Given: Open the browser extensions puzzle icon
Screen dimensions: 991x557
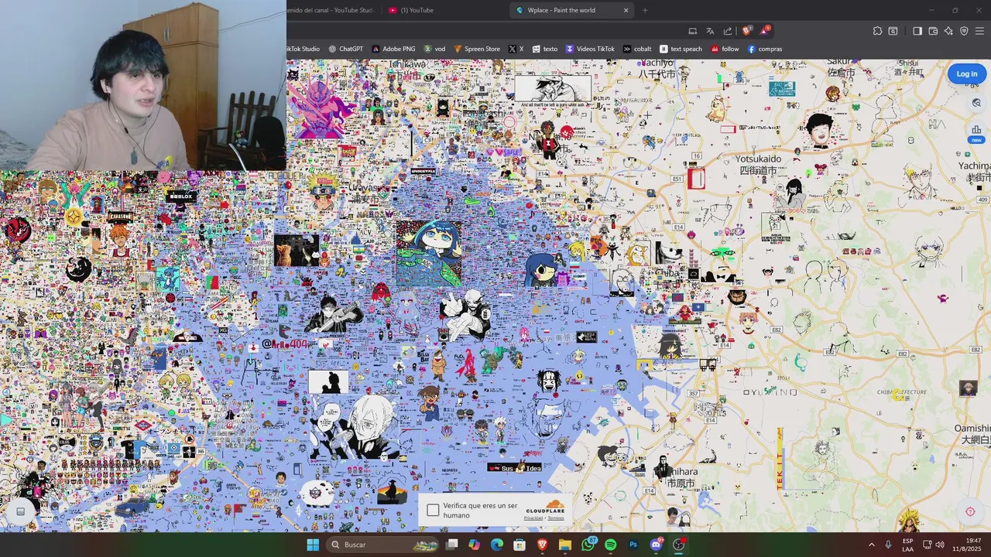Looking at the screenshot, I should [877, 31].
